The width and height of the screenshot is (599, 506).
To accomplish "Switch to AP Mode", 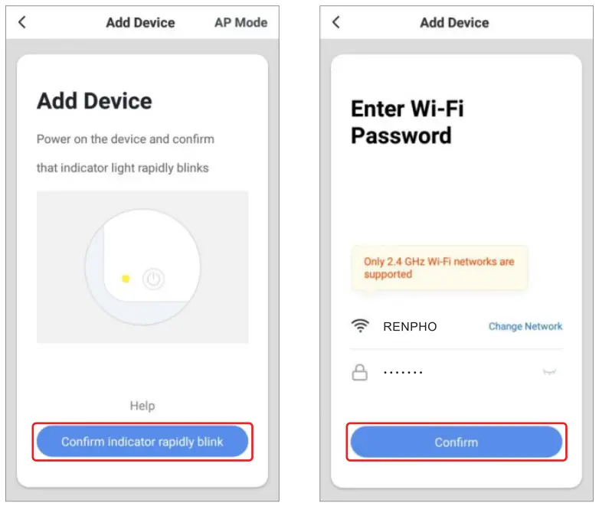I will click(x=241, y=22).
